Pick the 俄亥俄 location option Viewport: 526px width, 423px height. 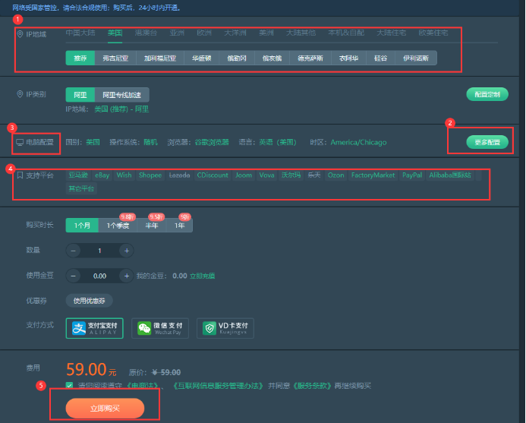(x=272, y=58)
